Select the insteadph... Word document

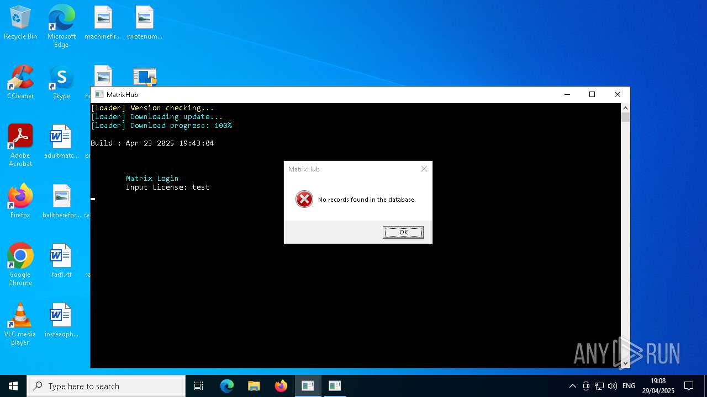click(61, 321)
